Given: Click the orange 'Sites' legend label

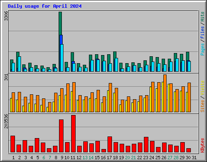Looking at the screenshot, I should click(203, 106).
